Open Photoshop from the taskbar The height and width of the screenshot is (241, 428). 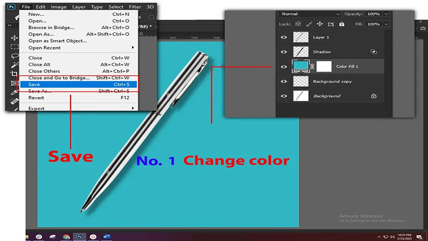(x=79, y=237)
